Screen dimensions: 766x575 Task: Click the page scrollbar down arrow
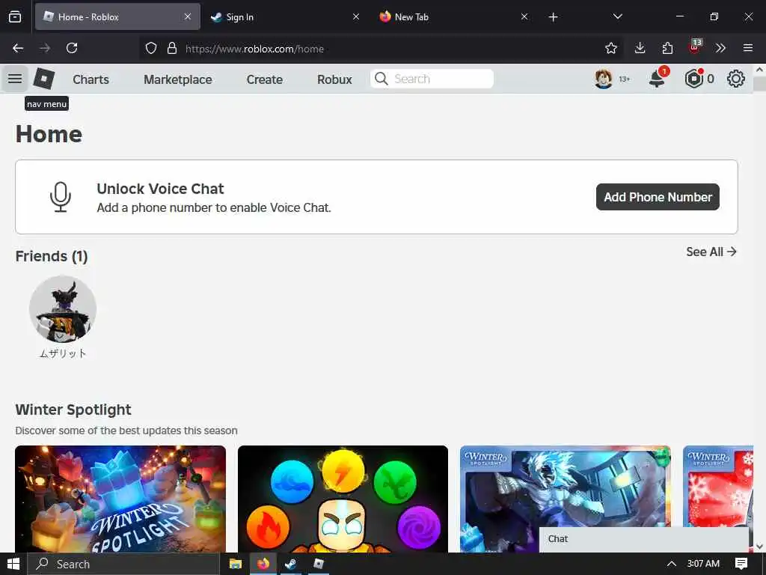point(760,546)
